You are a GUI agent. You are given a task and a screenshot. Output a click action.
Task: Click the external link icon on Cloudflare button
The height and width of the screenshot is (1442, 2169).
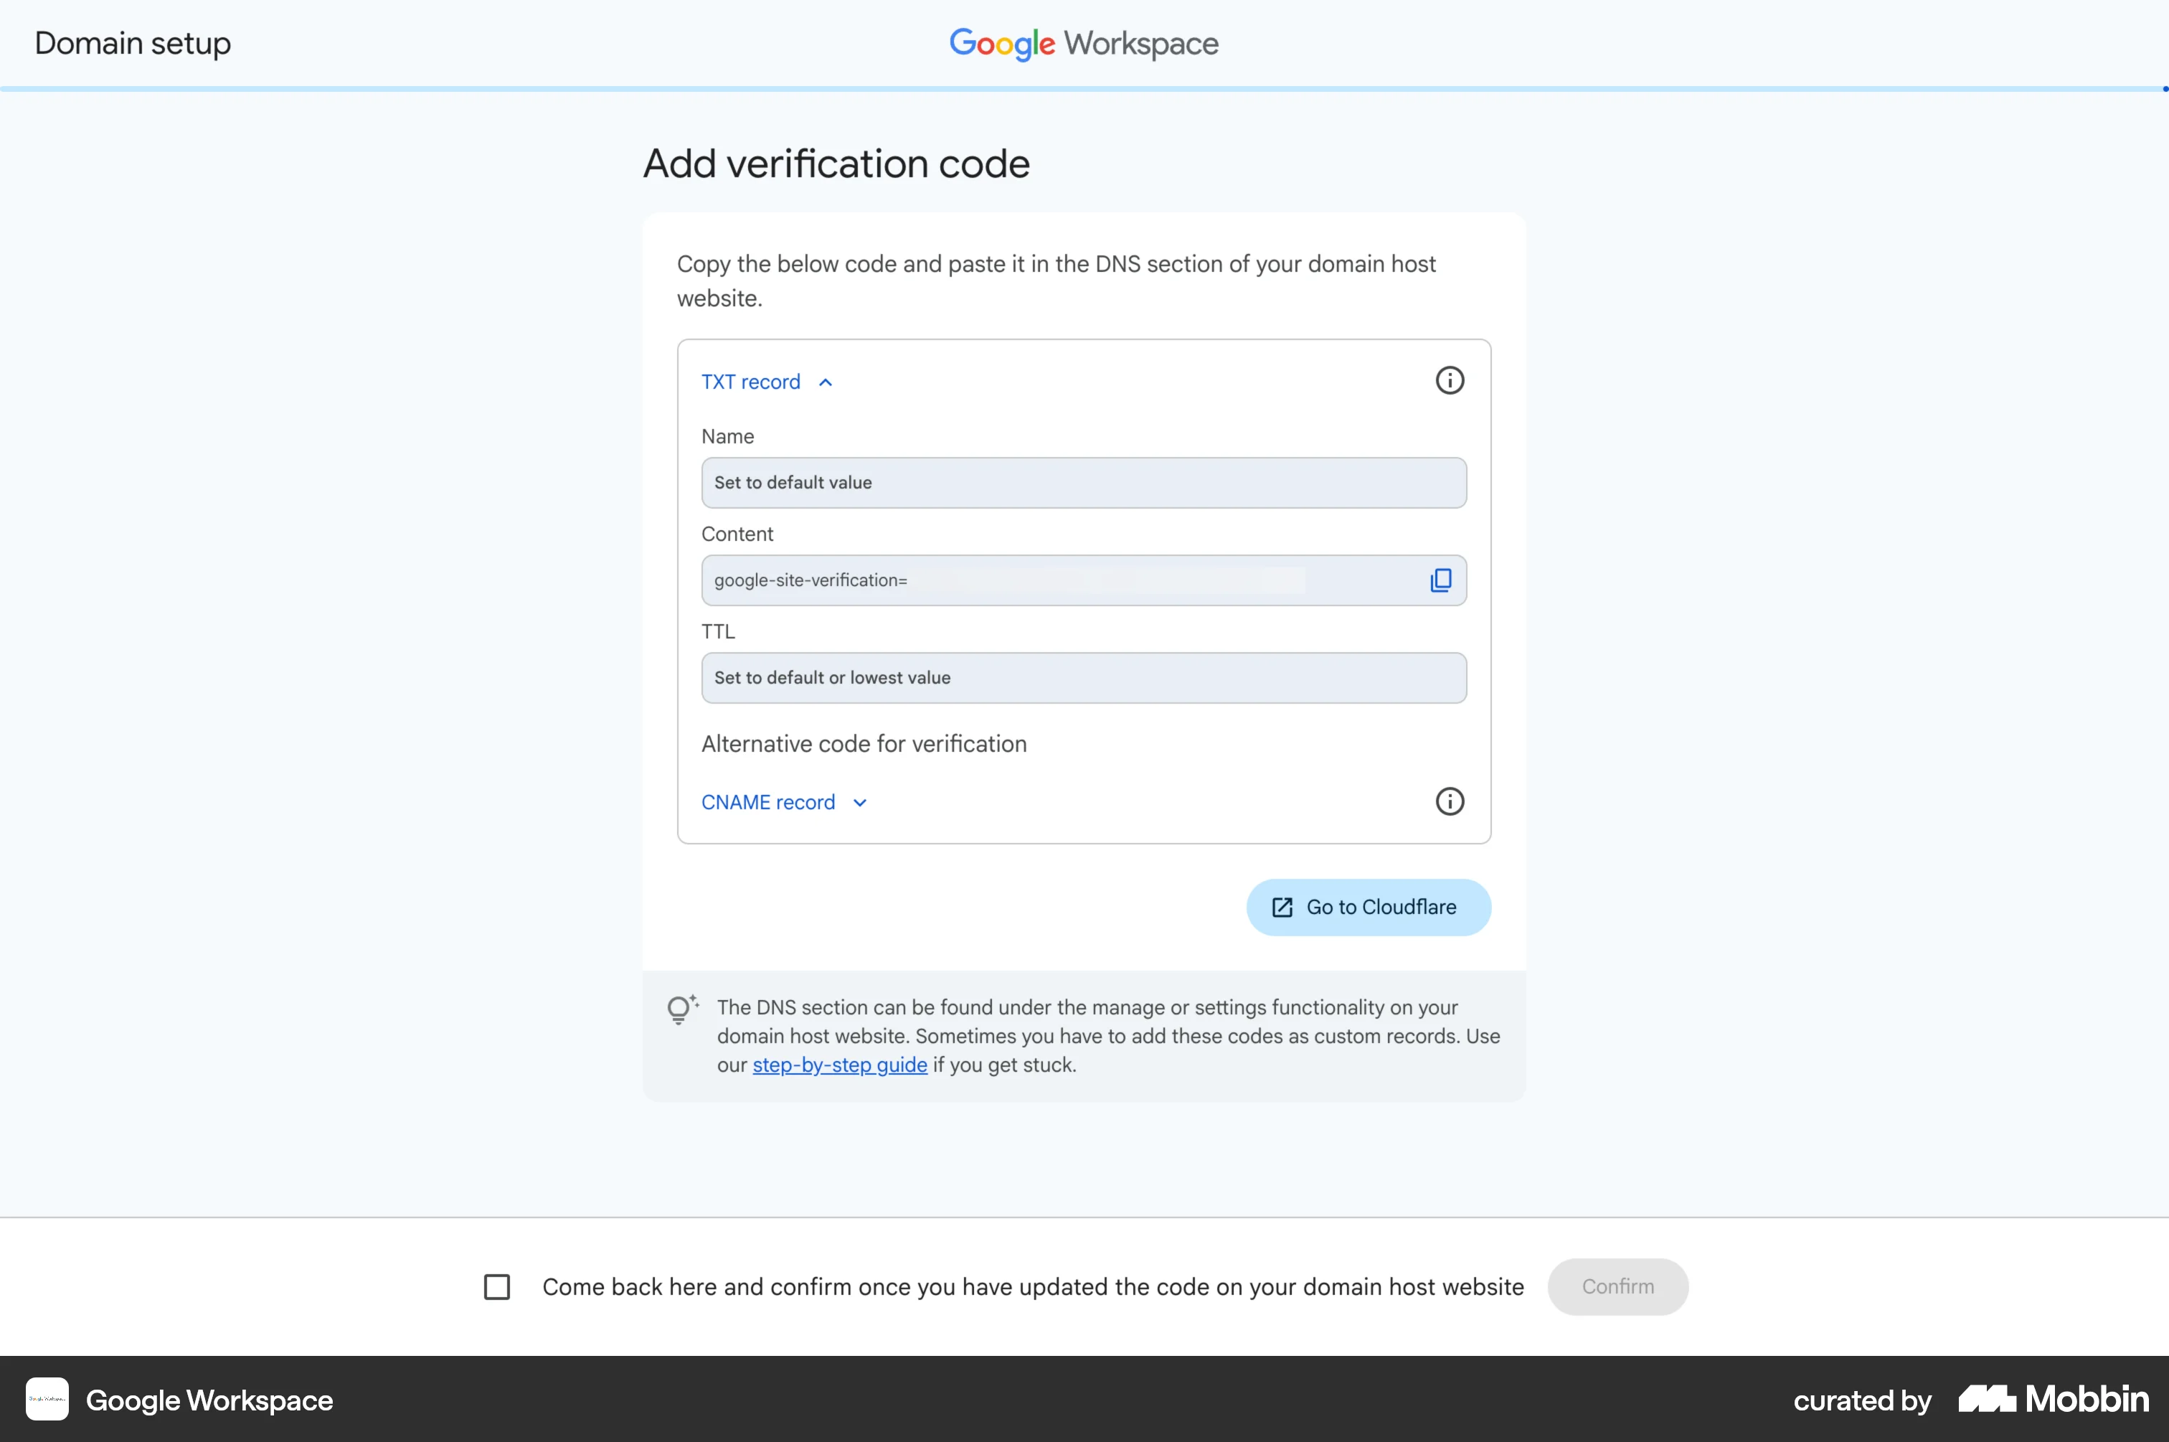tap(1282, 908)
